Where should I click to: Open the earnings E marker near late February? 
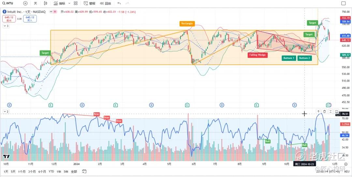pyautogui.click(x=115, y=105)
